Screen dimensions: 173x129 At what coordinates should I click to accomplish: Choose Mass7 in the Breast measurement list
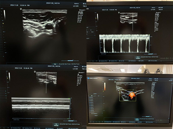point(95,107)
